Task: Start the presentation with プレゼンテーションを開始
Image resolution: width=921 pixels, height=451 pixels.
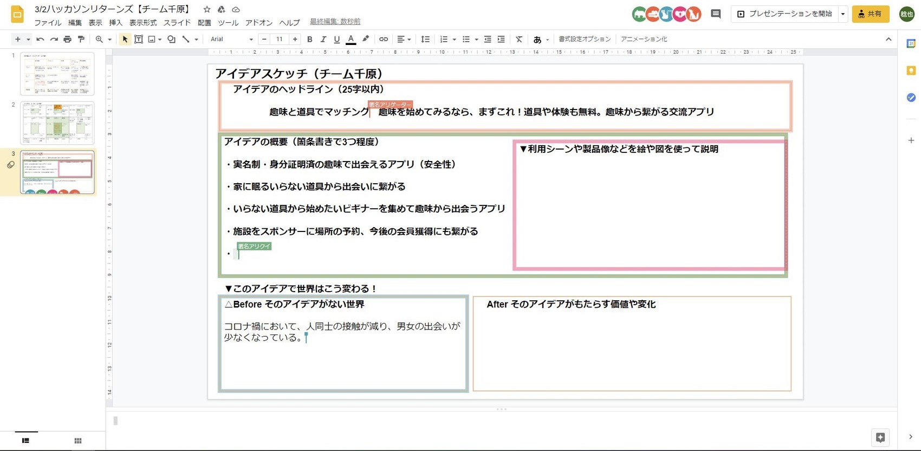Action: point(784,14)
